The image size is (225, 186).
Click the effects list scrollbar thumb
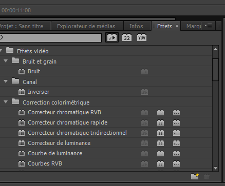click(215, 70)
